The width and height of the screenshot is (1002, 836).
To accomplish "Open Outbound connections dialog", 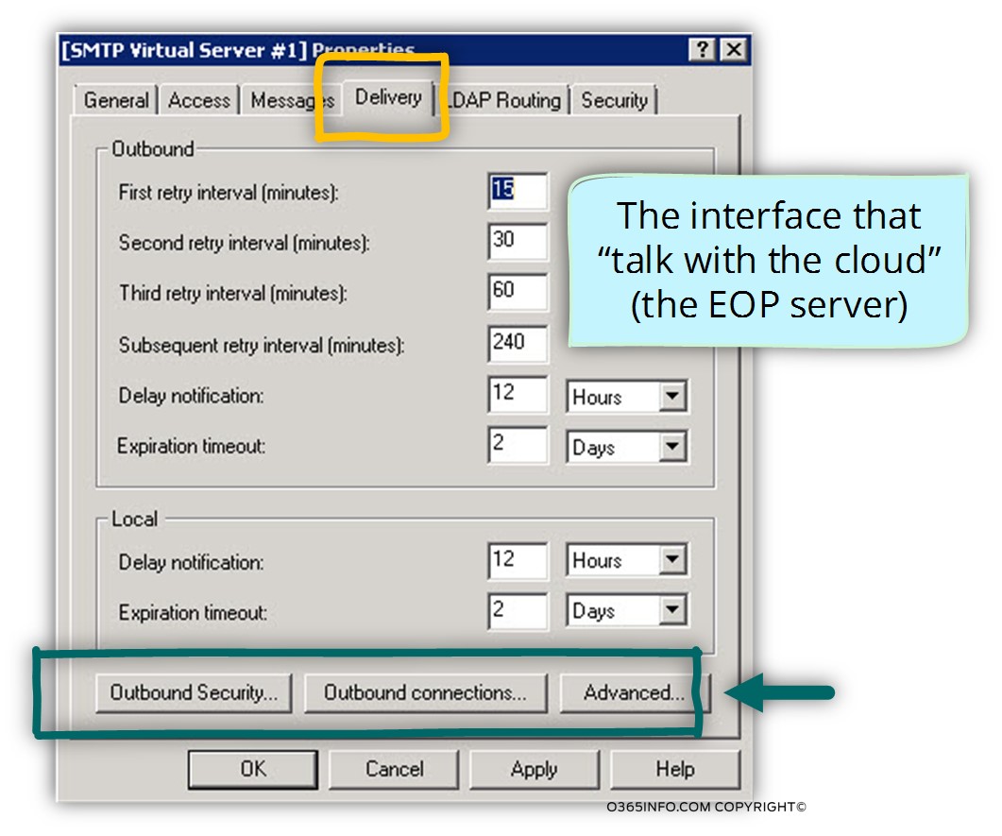I will click(426, 692).
